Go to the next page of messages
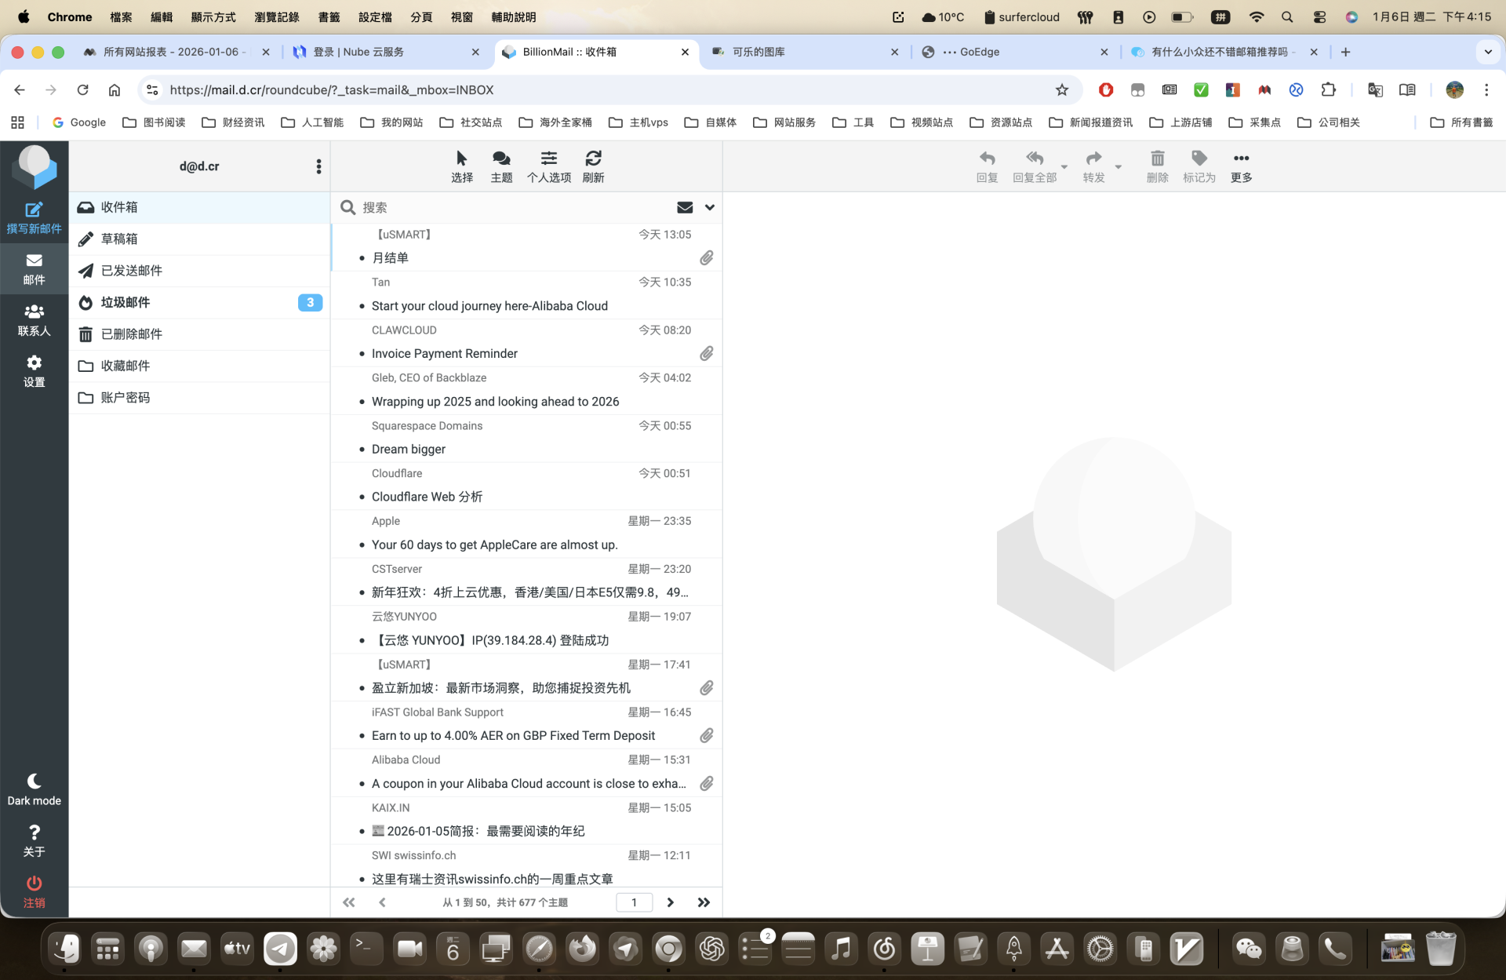1506x980 pixels. (670, 902)
